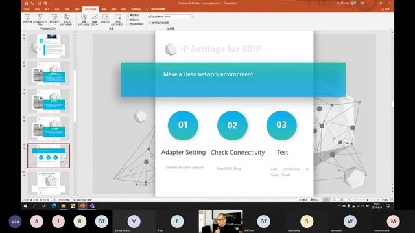Toggle the Use Timings checkbox
This screenshot has height=233, width=415.
(128, 19)
